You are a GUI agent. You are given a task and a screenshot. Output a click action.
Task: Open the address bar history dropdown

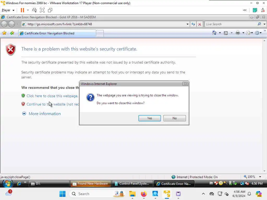coord(187,24)
